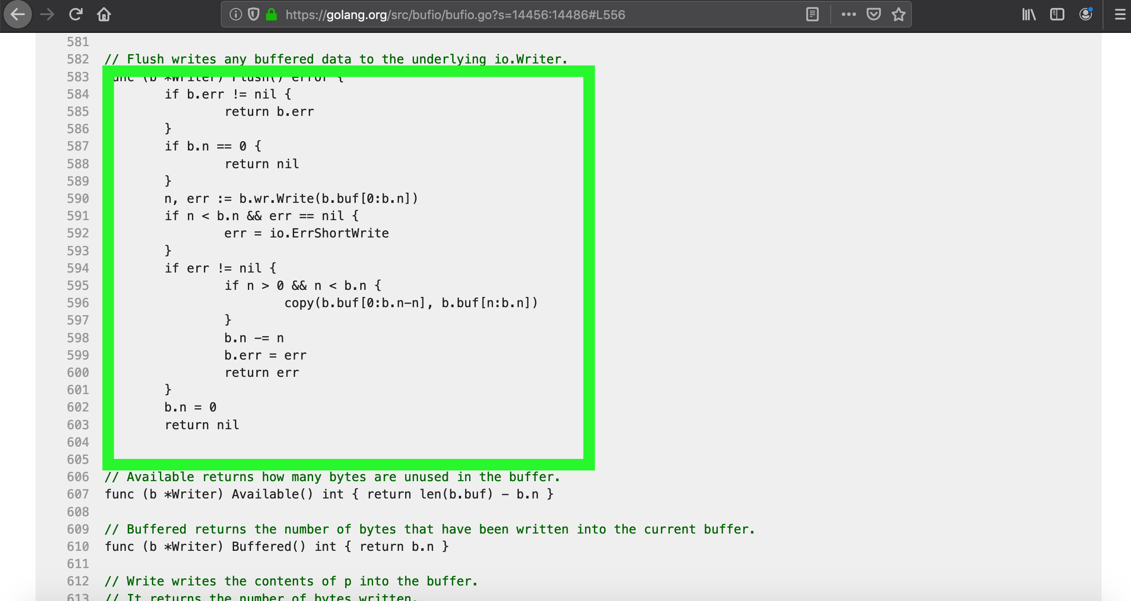Go forward to the next page

(47, 14)
